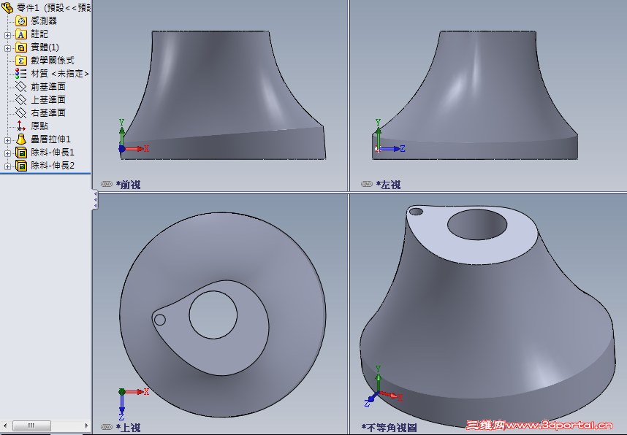Click the 實體(1) solid bodies folder icon

point(20,47)
